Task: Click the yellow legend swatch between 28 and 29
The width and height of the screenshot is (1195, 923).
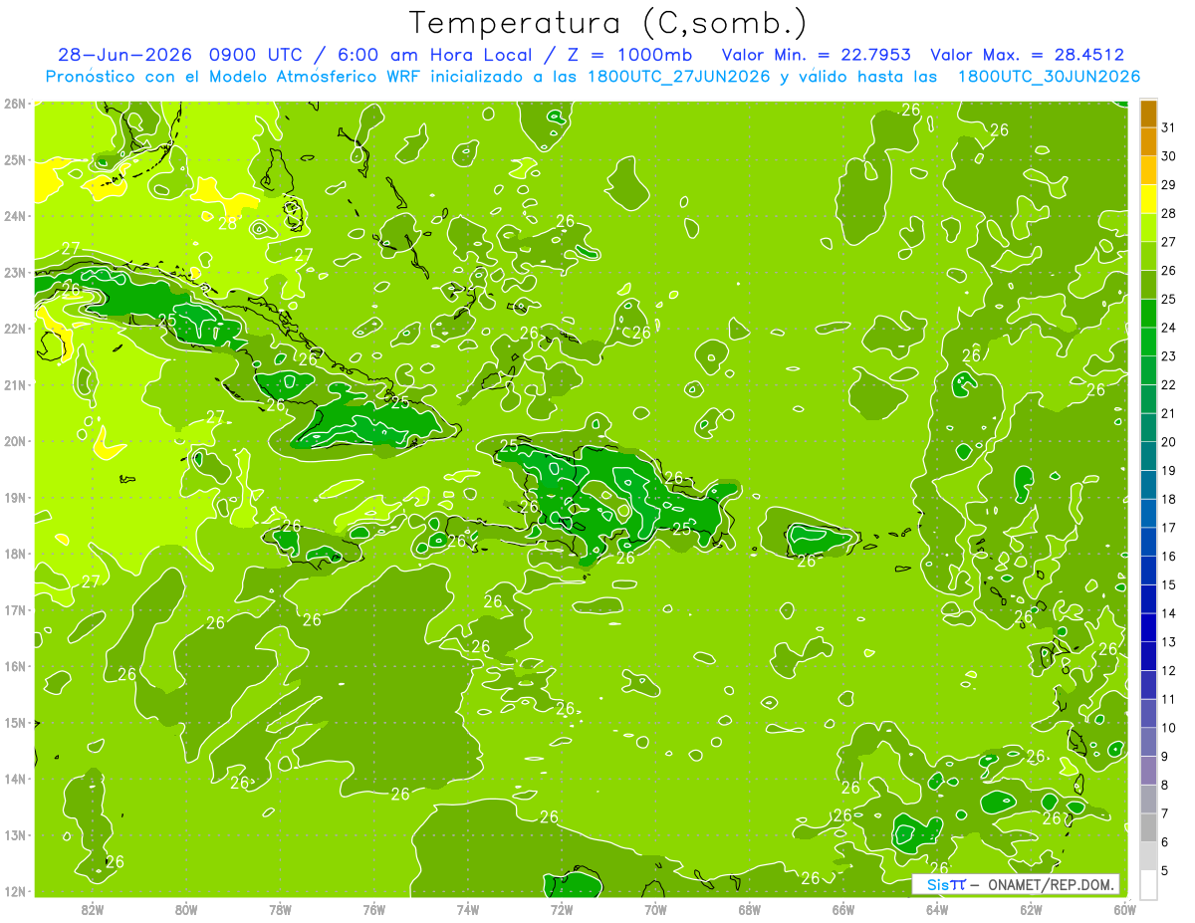Action: (1148, 200)
